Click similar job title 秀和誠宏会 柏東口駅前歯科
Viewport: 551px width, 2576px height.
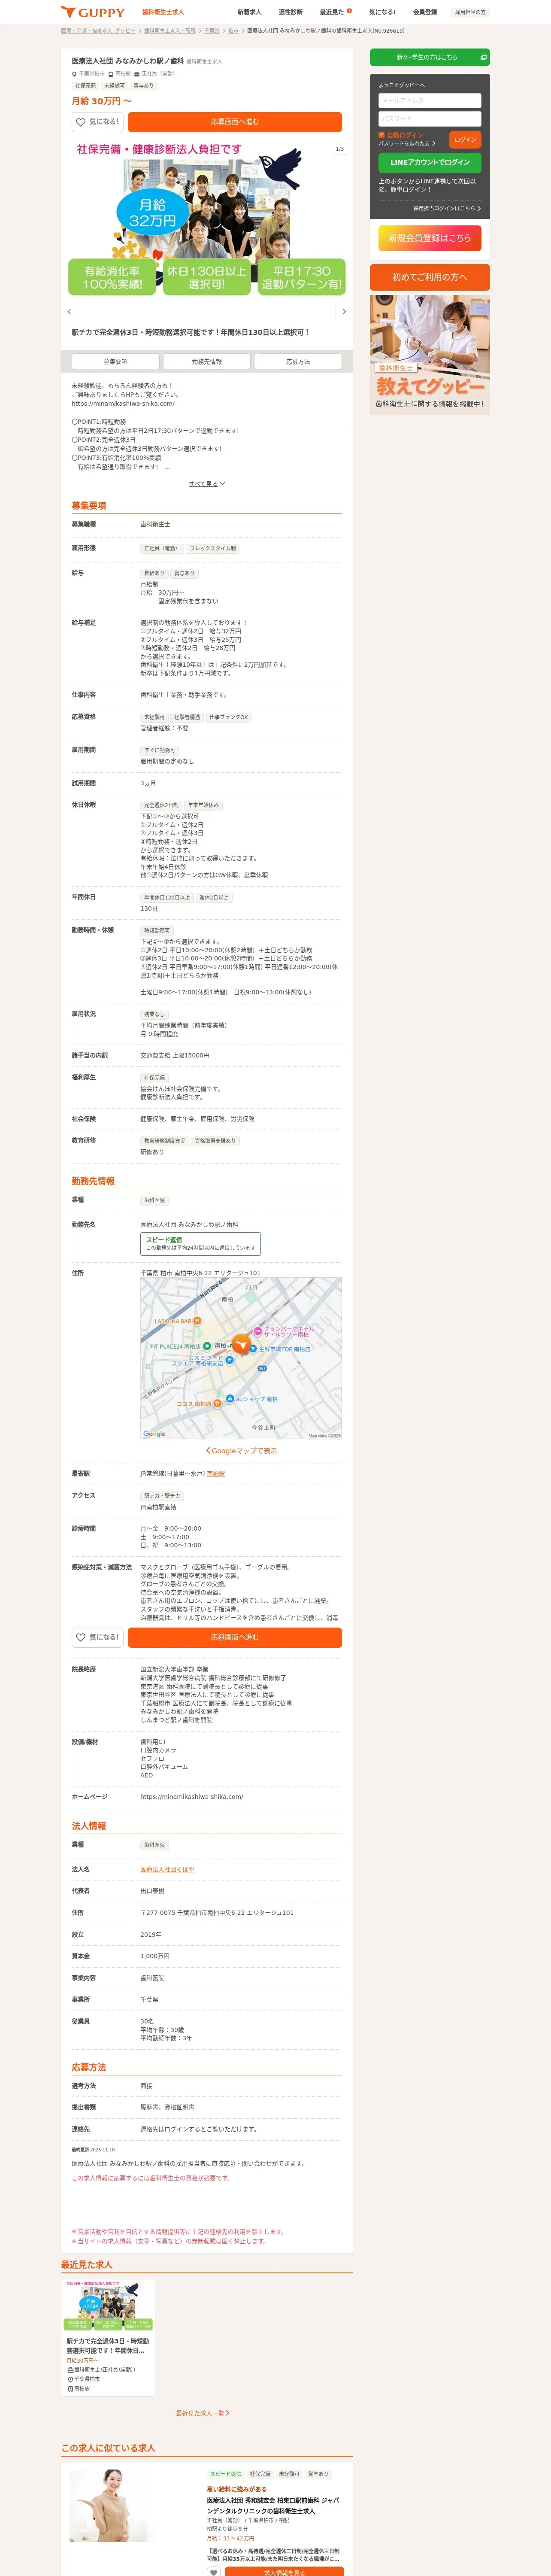[x=273, y=2505]
